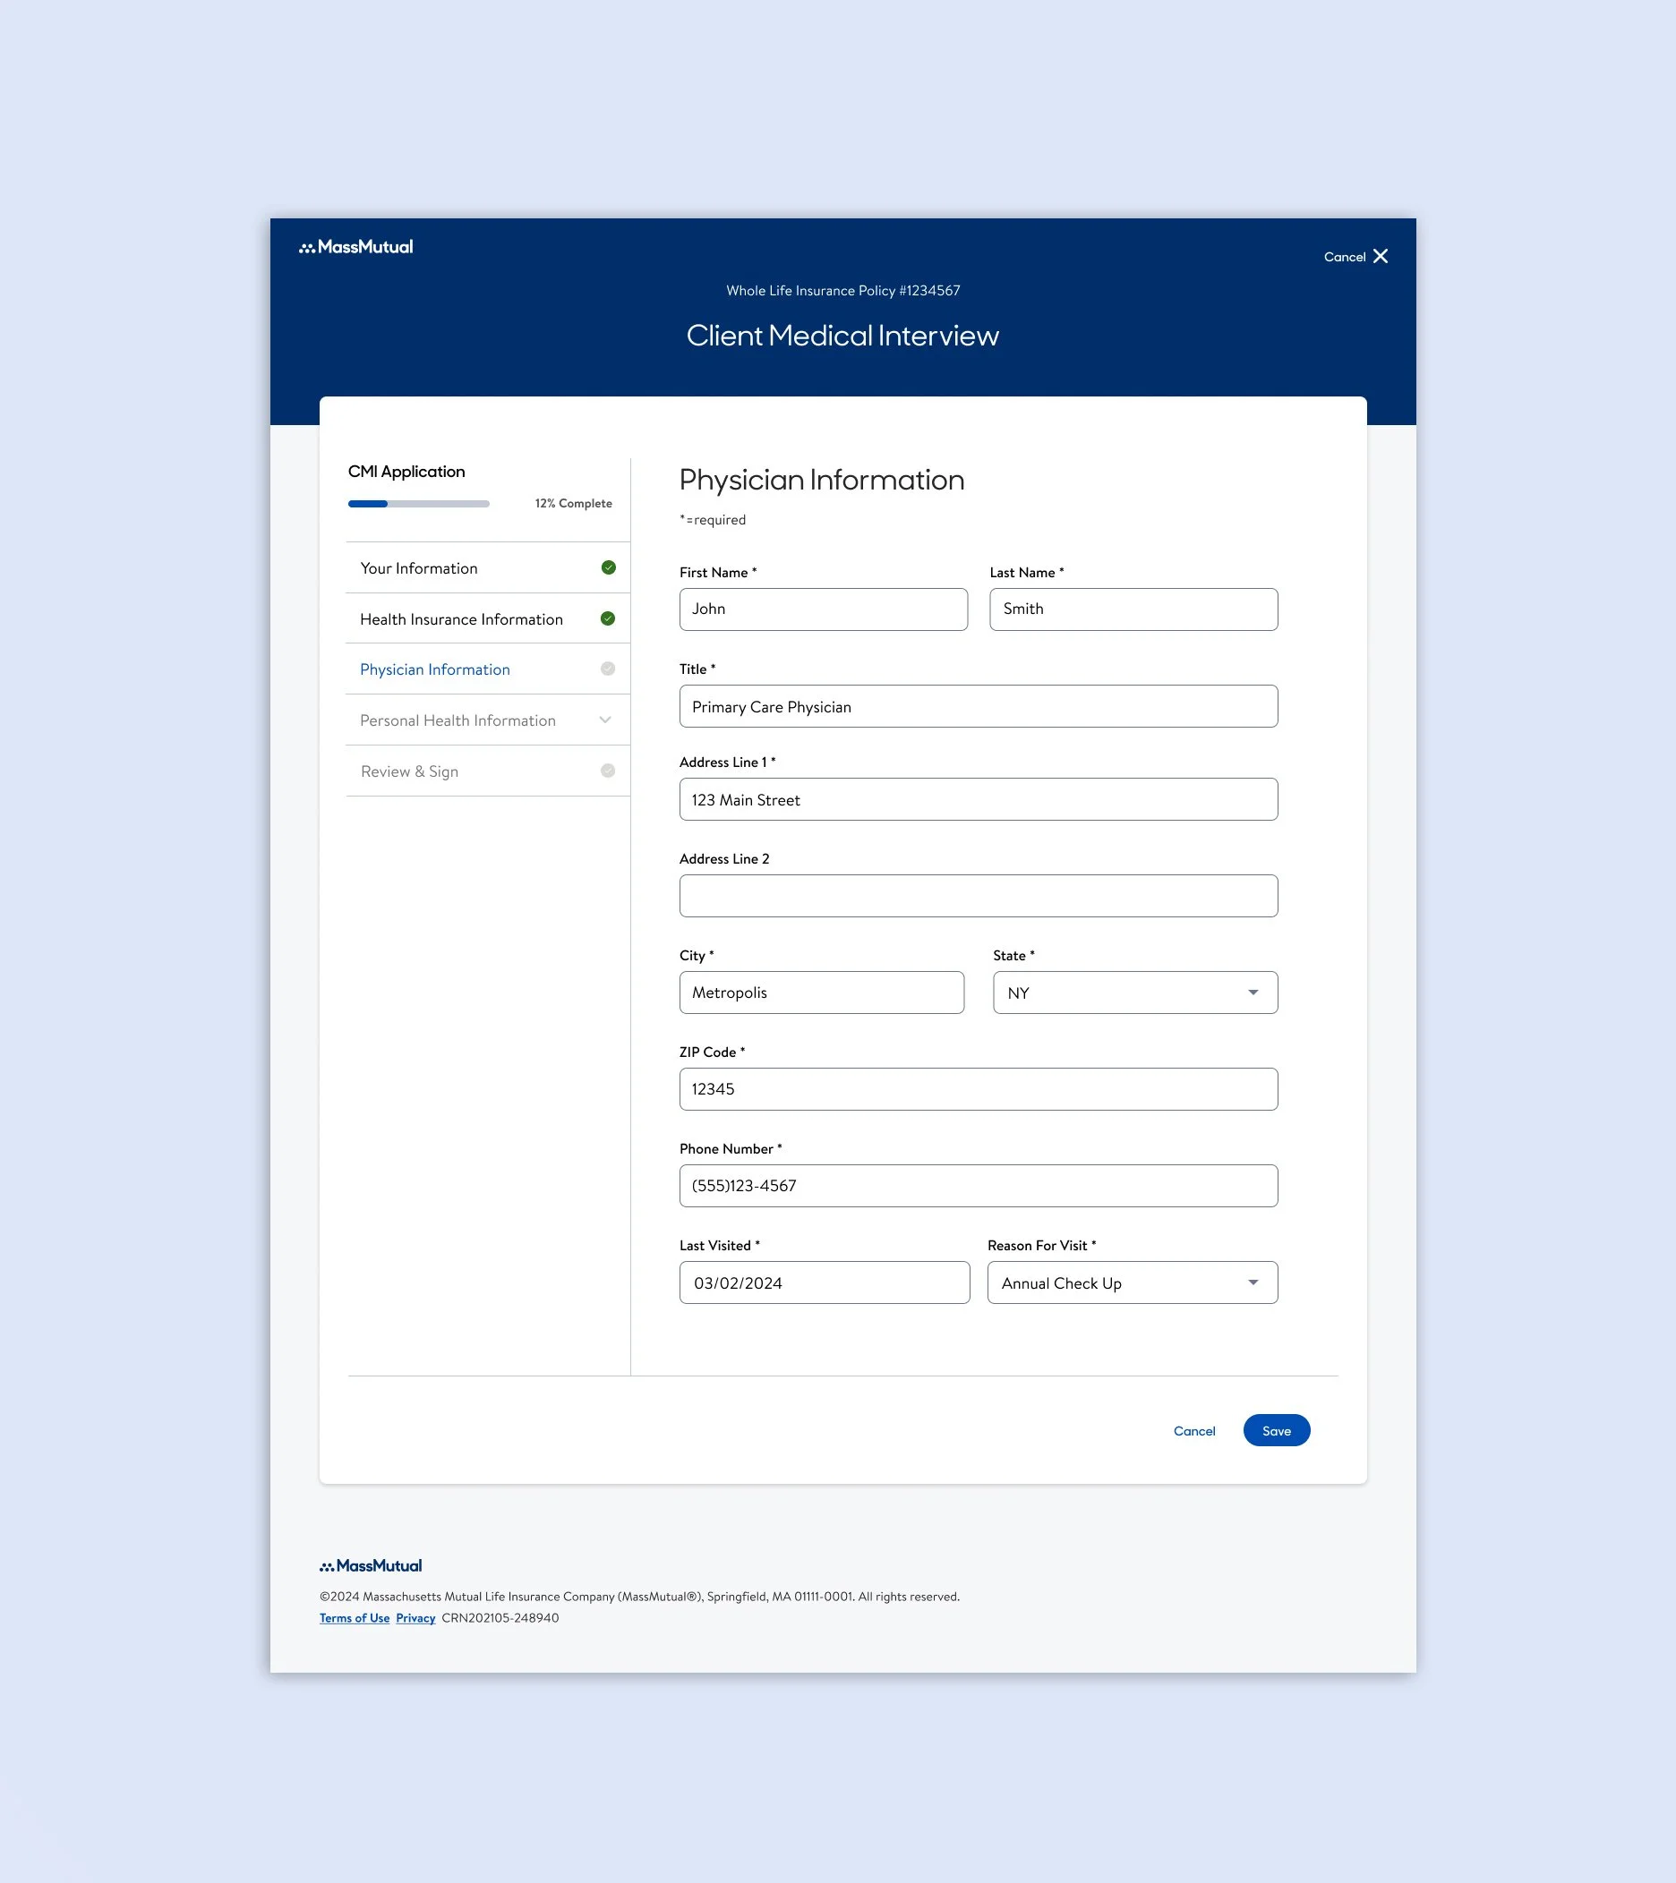The width and height of the screenshot is (1676, 1883).
Task: Open the Privacy link in the footer
Action: [415, 1618]
